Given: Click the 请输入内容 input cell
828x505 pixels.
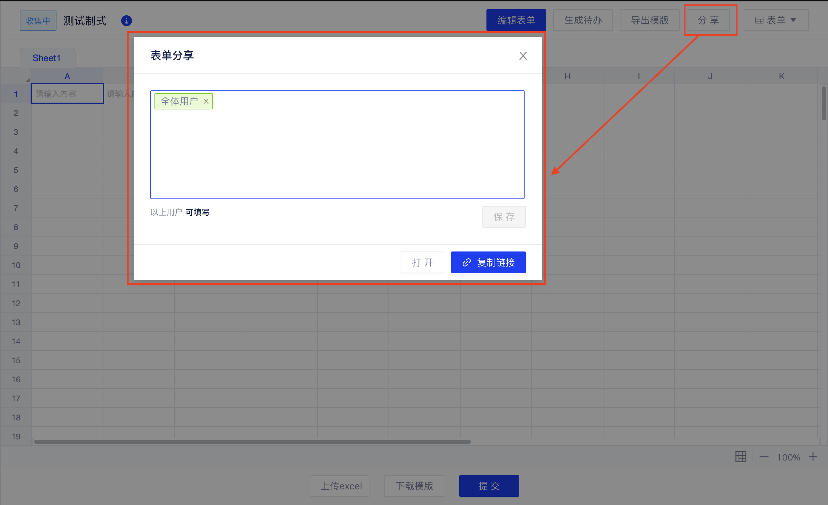Looking at the screenshot, I should (67, 93).
